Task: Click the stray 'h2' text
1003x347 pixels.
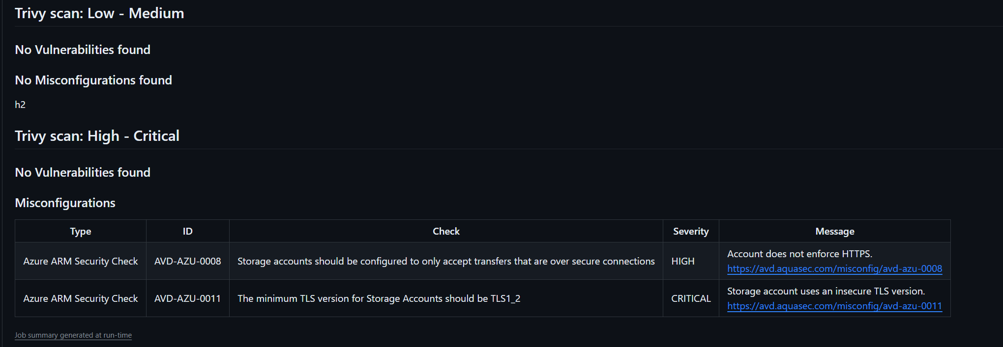Action: coord(20,105)
